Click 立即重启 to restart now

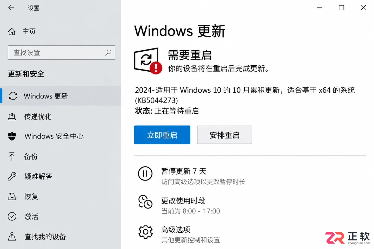pos(162,135)
